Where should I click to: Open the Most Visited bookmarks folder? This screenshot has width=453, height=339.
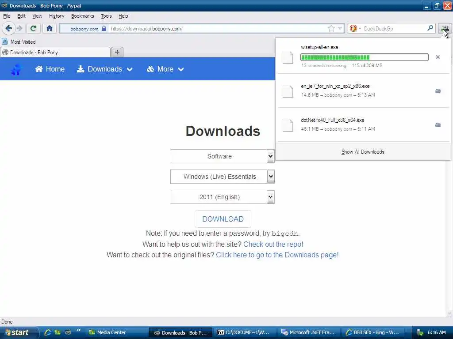pos(19,42)
